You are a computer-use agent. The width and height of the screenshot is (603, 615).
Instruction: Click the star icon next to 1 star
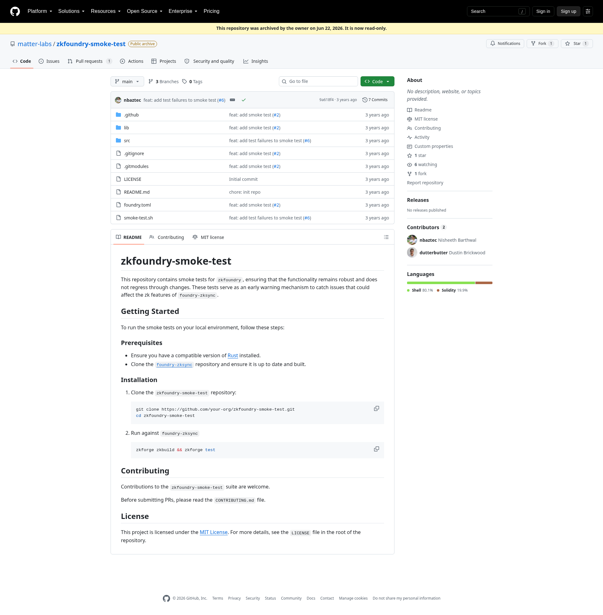pos(410,156)
